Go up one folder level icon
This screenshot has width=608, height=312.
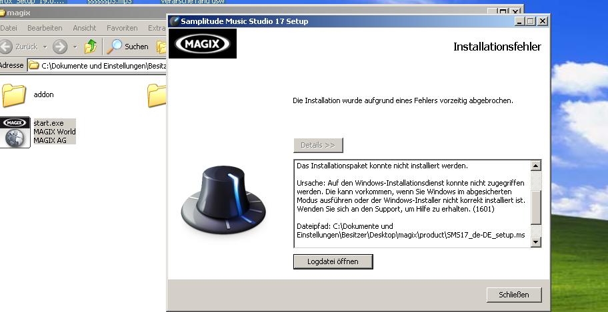[x=91, y=47]
